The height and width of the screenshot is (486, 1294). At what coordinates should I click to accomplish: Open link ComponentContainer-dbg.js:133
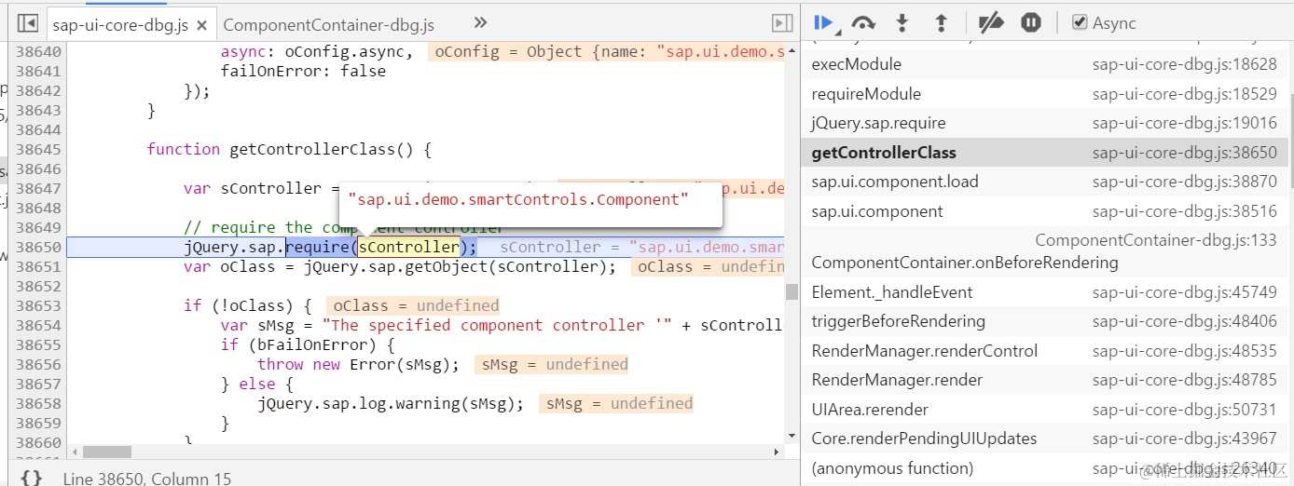[1155, 240]
